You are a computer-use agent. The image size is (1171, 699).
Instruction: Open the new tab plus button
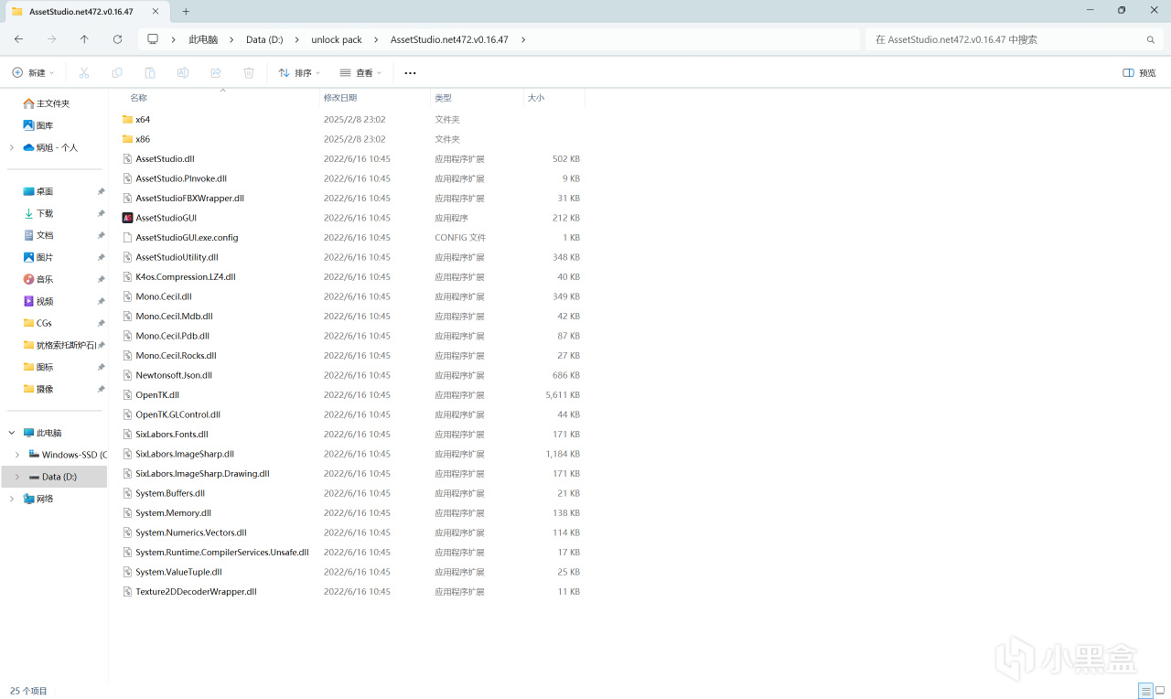(186, 11)
